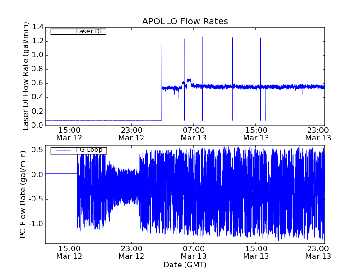
Task: Click the blue line sample in Laser DI legend
Action: 63,32
